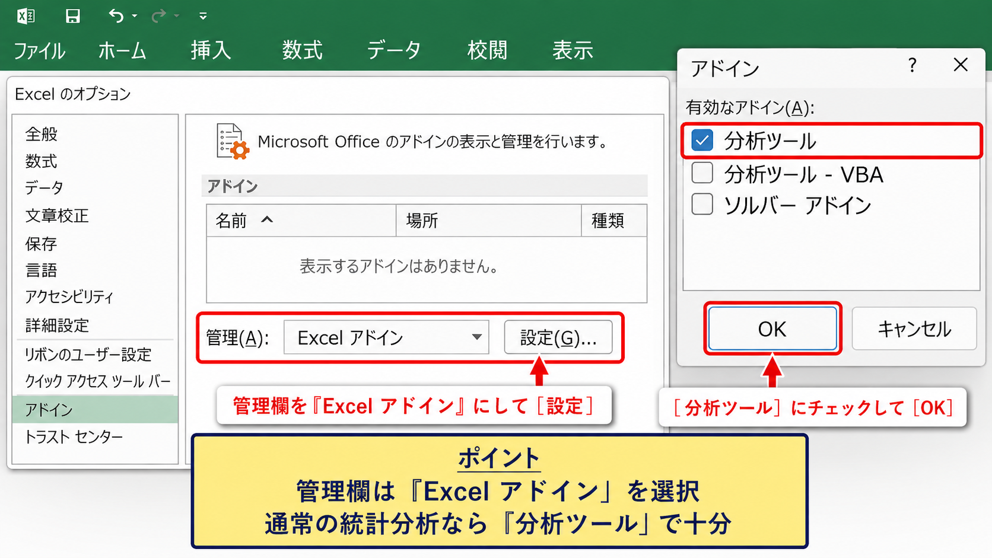The image size is (992, 558).
Task: Switch to the 挿入 ribbon tab
Action: (211, 50)
